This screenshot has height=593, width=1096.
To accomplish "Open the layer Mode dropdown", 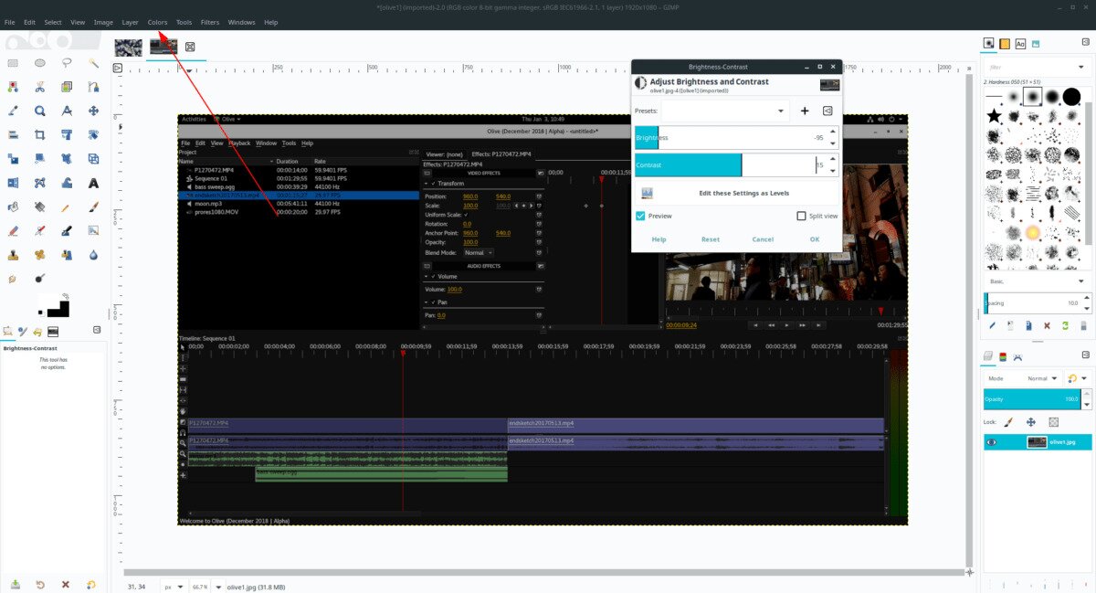I will [1041, 377].
